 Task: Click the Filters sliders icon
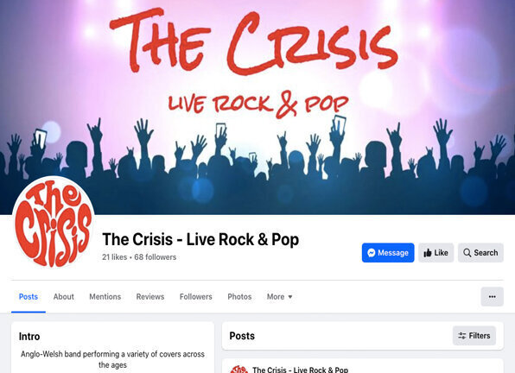tap(461, 336)
